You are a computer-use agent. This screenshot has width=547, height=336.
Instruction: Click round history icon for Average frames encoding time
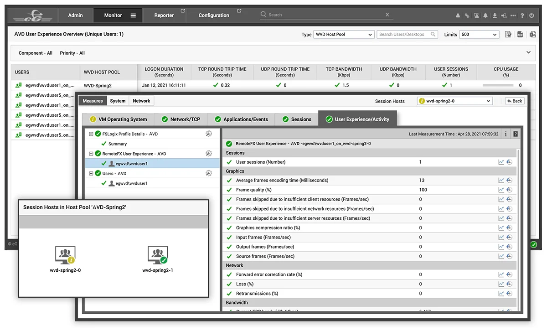[x=509, y=181]
